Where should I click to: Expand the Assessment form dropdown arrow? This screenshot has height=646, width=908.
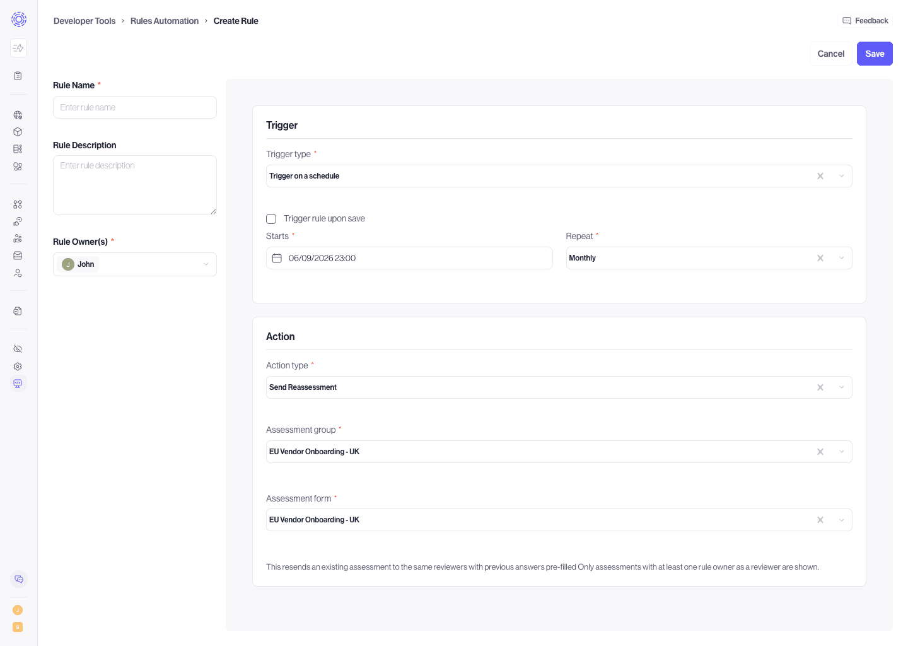pyautogui.click(x=842, y=520)
